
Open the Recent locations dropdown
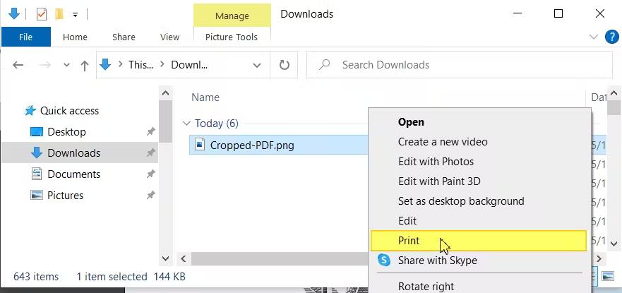(x=67, y=65)
